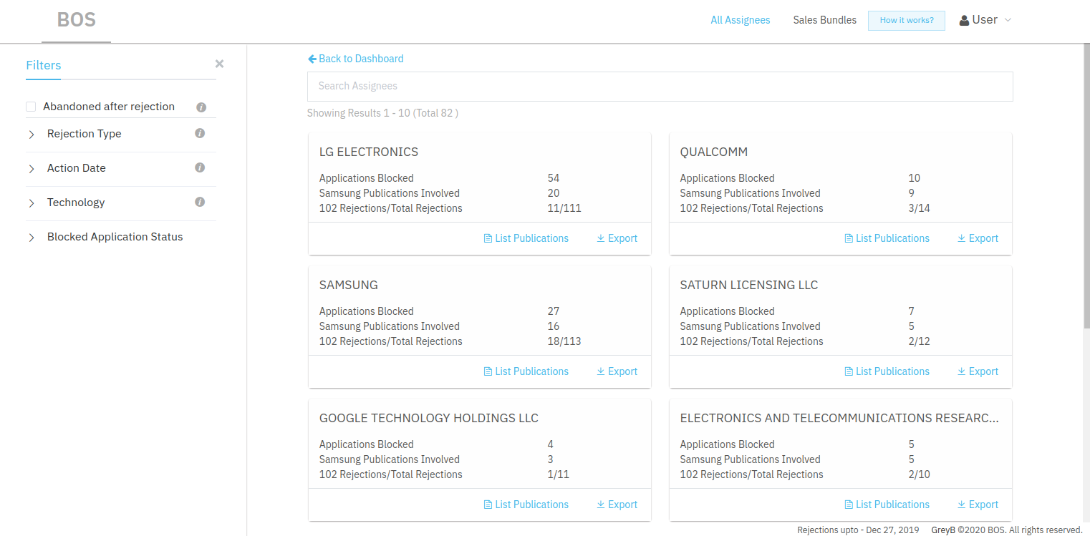Click the user avatar icon
This screenshot has height=536, width=1090.
(x=964, y=20)
